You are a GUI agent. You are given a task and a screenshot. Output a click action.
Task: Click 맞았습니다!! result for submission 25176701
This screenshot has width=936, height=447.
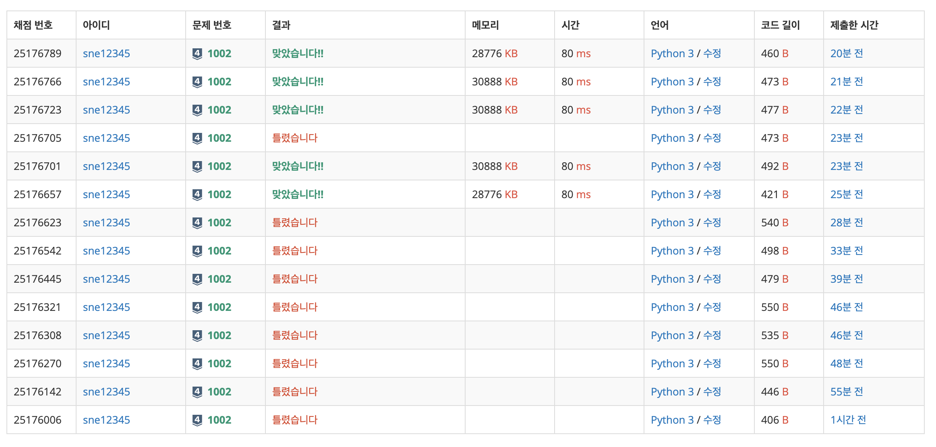point(298,166)
